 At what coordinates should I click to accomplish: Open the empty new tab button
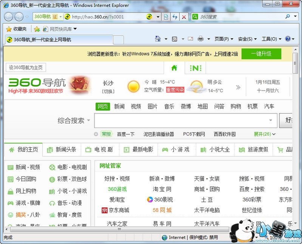[x=118, y=40]
